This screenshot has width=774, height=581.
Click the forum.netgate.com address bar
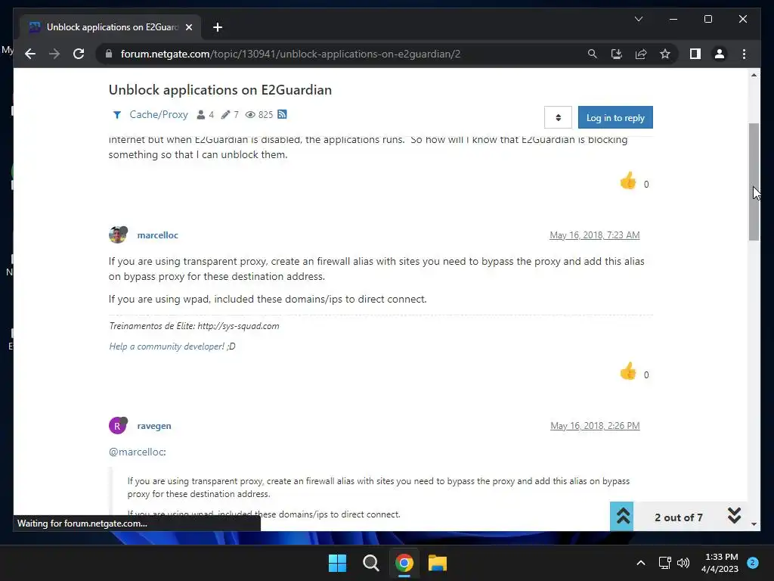tap(341, 54)
